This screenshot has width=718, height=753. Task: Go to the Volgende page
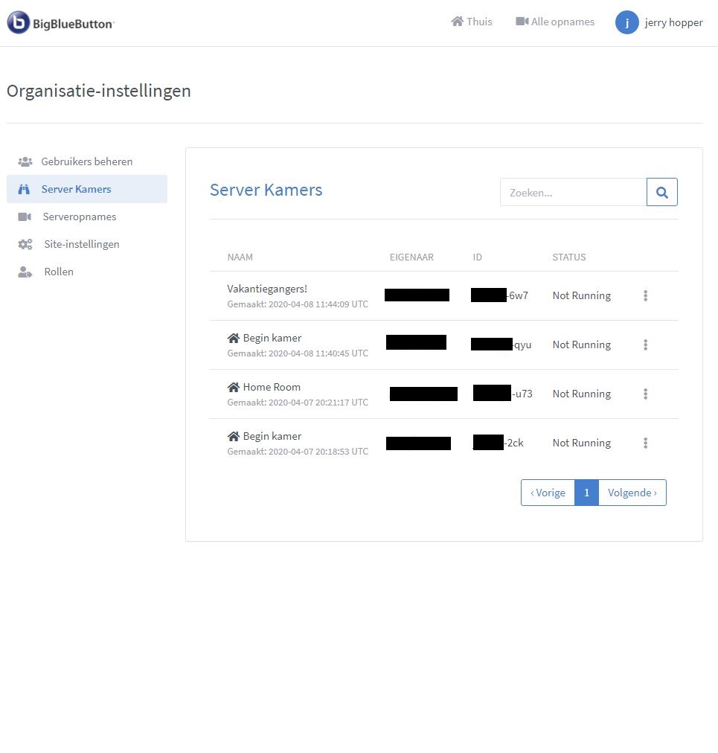(x=632, y=493)
